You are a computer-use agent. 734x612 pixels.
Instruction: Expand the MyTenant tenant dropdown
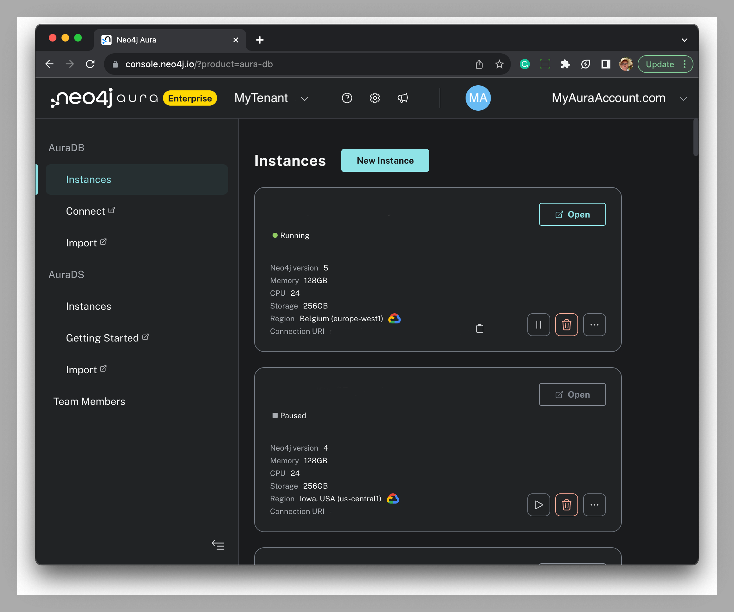305,99
